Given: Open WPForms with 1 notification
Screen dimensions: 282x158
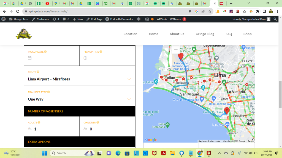Looking at the screenshot, I should pos(178,19).
